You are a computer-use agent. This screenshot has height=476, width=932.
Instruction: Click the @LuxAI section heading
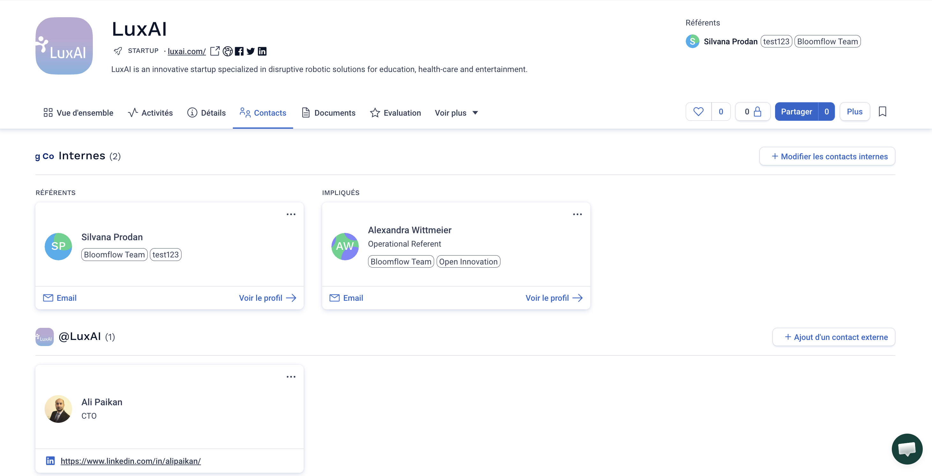(80, 336)
